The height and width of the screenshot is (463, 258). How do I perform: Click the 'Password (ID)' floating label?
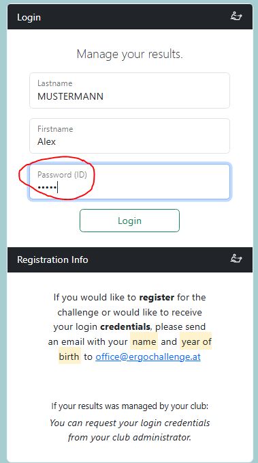62,175
